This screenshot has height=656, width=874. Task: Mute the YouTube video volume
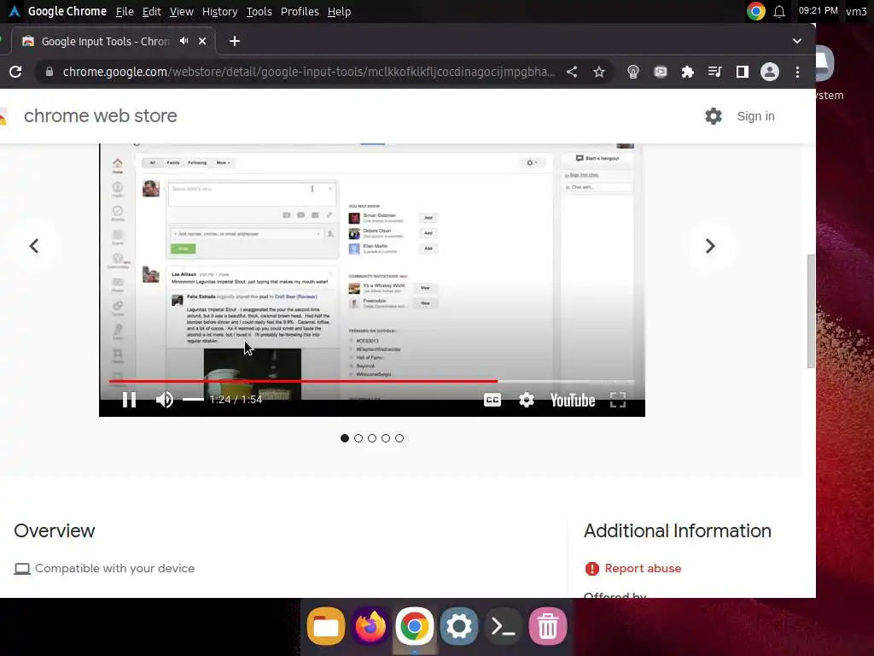(x=165, y=400)
